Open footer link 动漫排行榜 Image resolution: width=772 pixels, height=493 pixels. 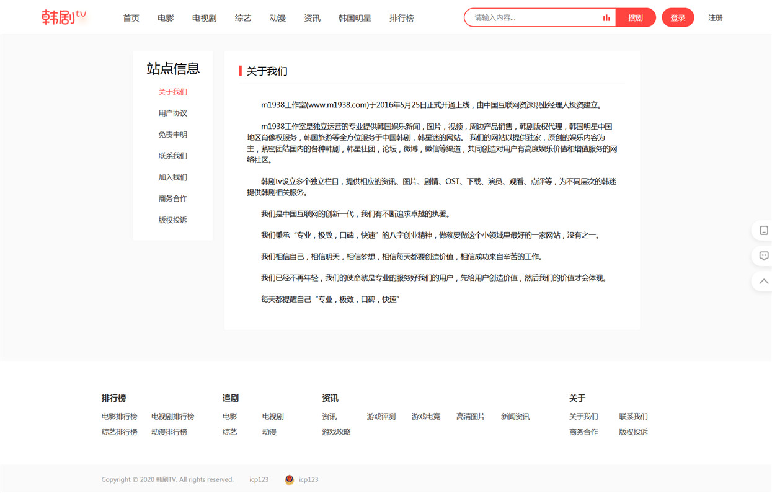click(x=169, y=432)
